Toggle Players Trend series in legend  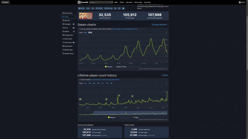click(x=120, y=67)
